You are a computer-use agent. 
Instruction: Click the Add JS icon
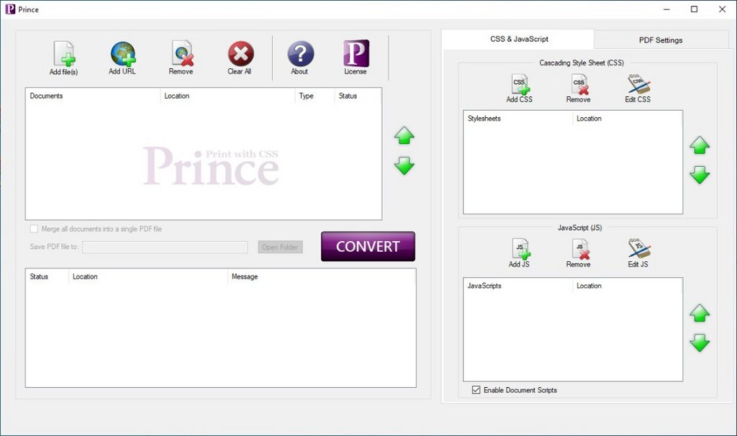[x=520, y=249]
